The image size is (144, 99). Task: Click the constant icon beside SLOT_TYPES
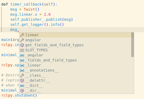pyautogui.click(x=22, y=50)
